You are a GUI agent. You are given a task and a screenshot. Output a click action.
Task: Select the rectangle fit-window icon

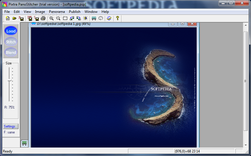coord(65,18)
